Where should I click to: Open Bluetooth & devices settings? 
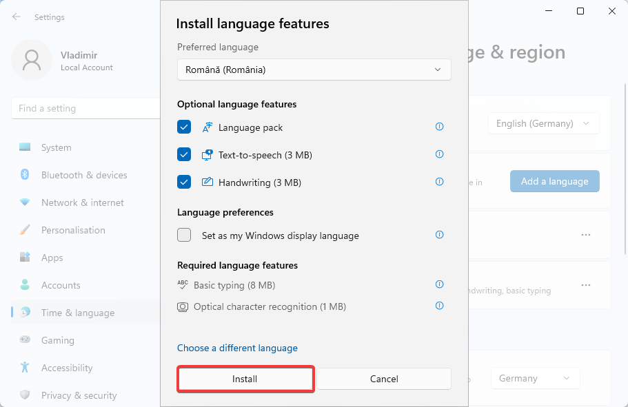click(83, 175)
